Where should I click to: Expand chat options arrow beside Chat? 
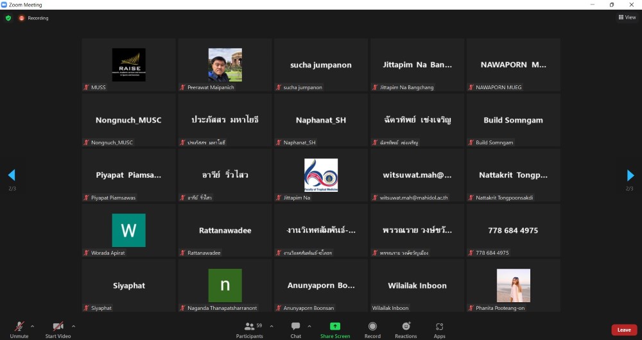click(309, 326)
